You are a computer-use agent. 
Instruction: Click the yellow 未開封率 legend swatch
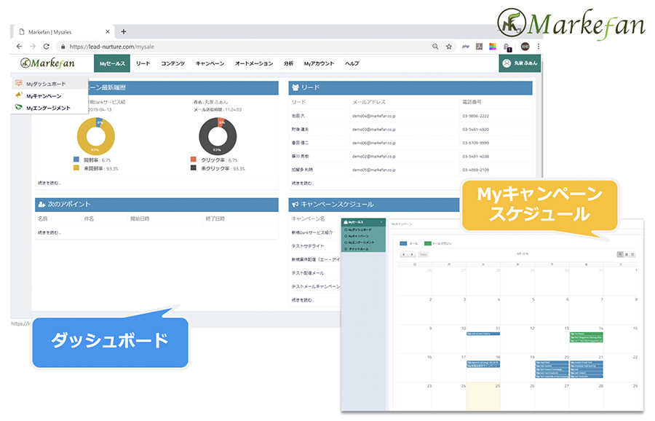pyautogui.click(x=76, y=168)
